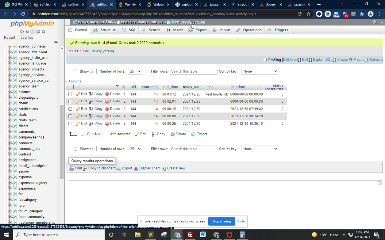
Task: Click the Explain SQL link
Action: (322, 60)
